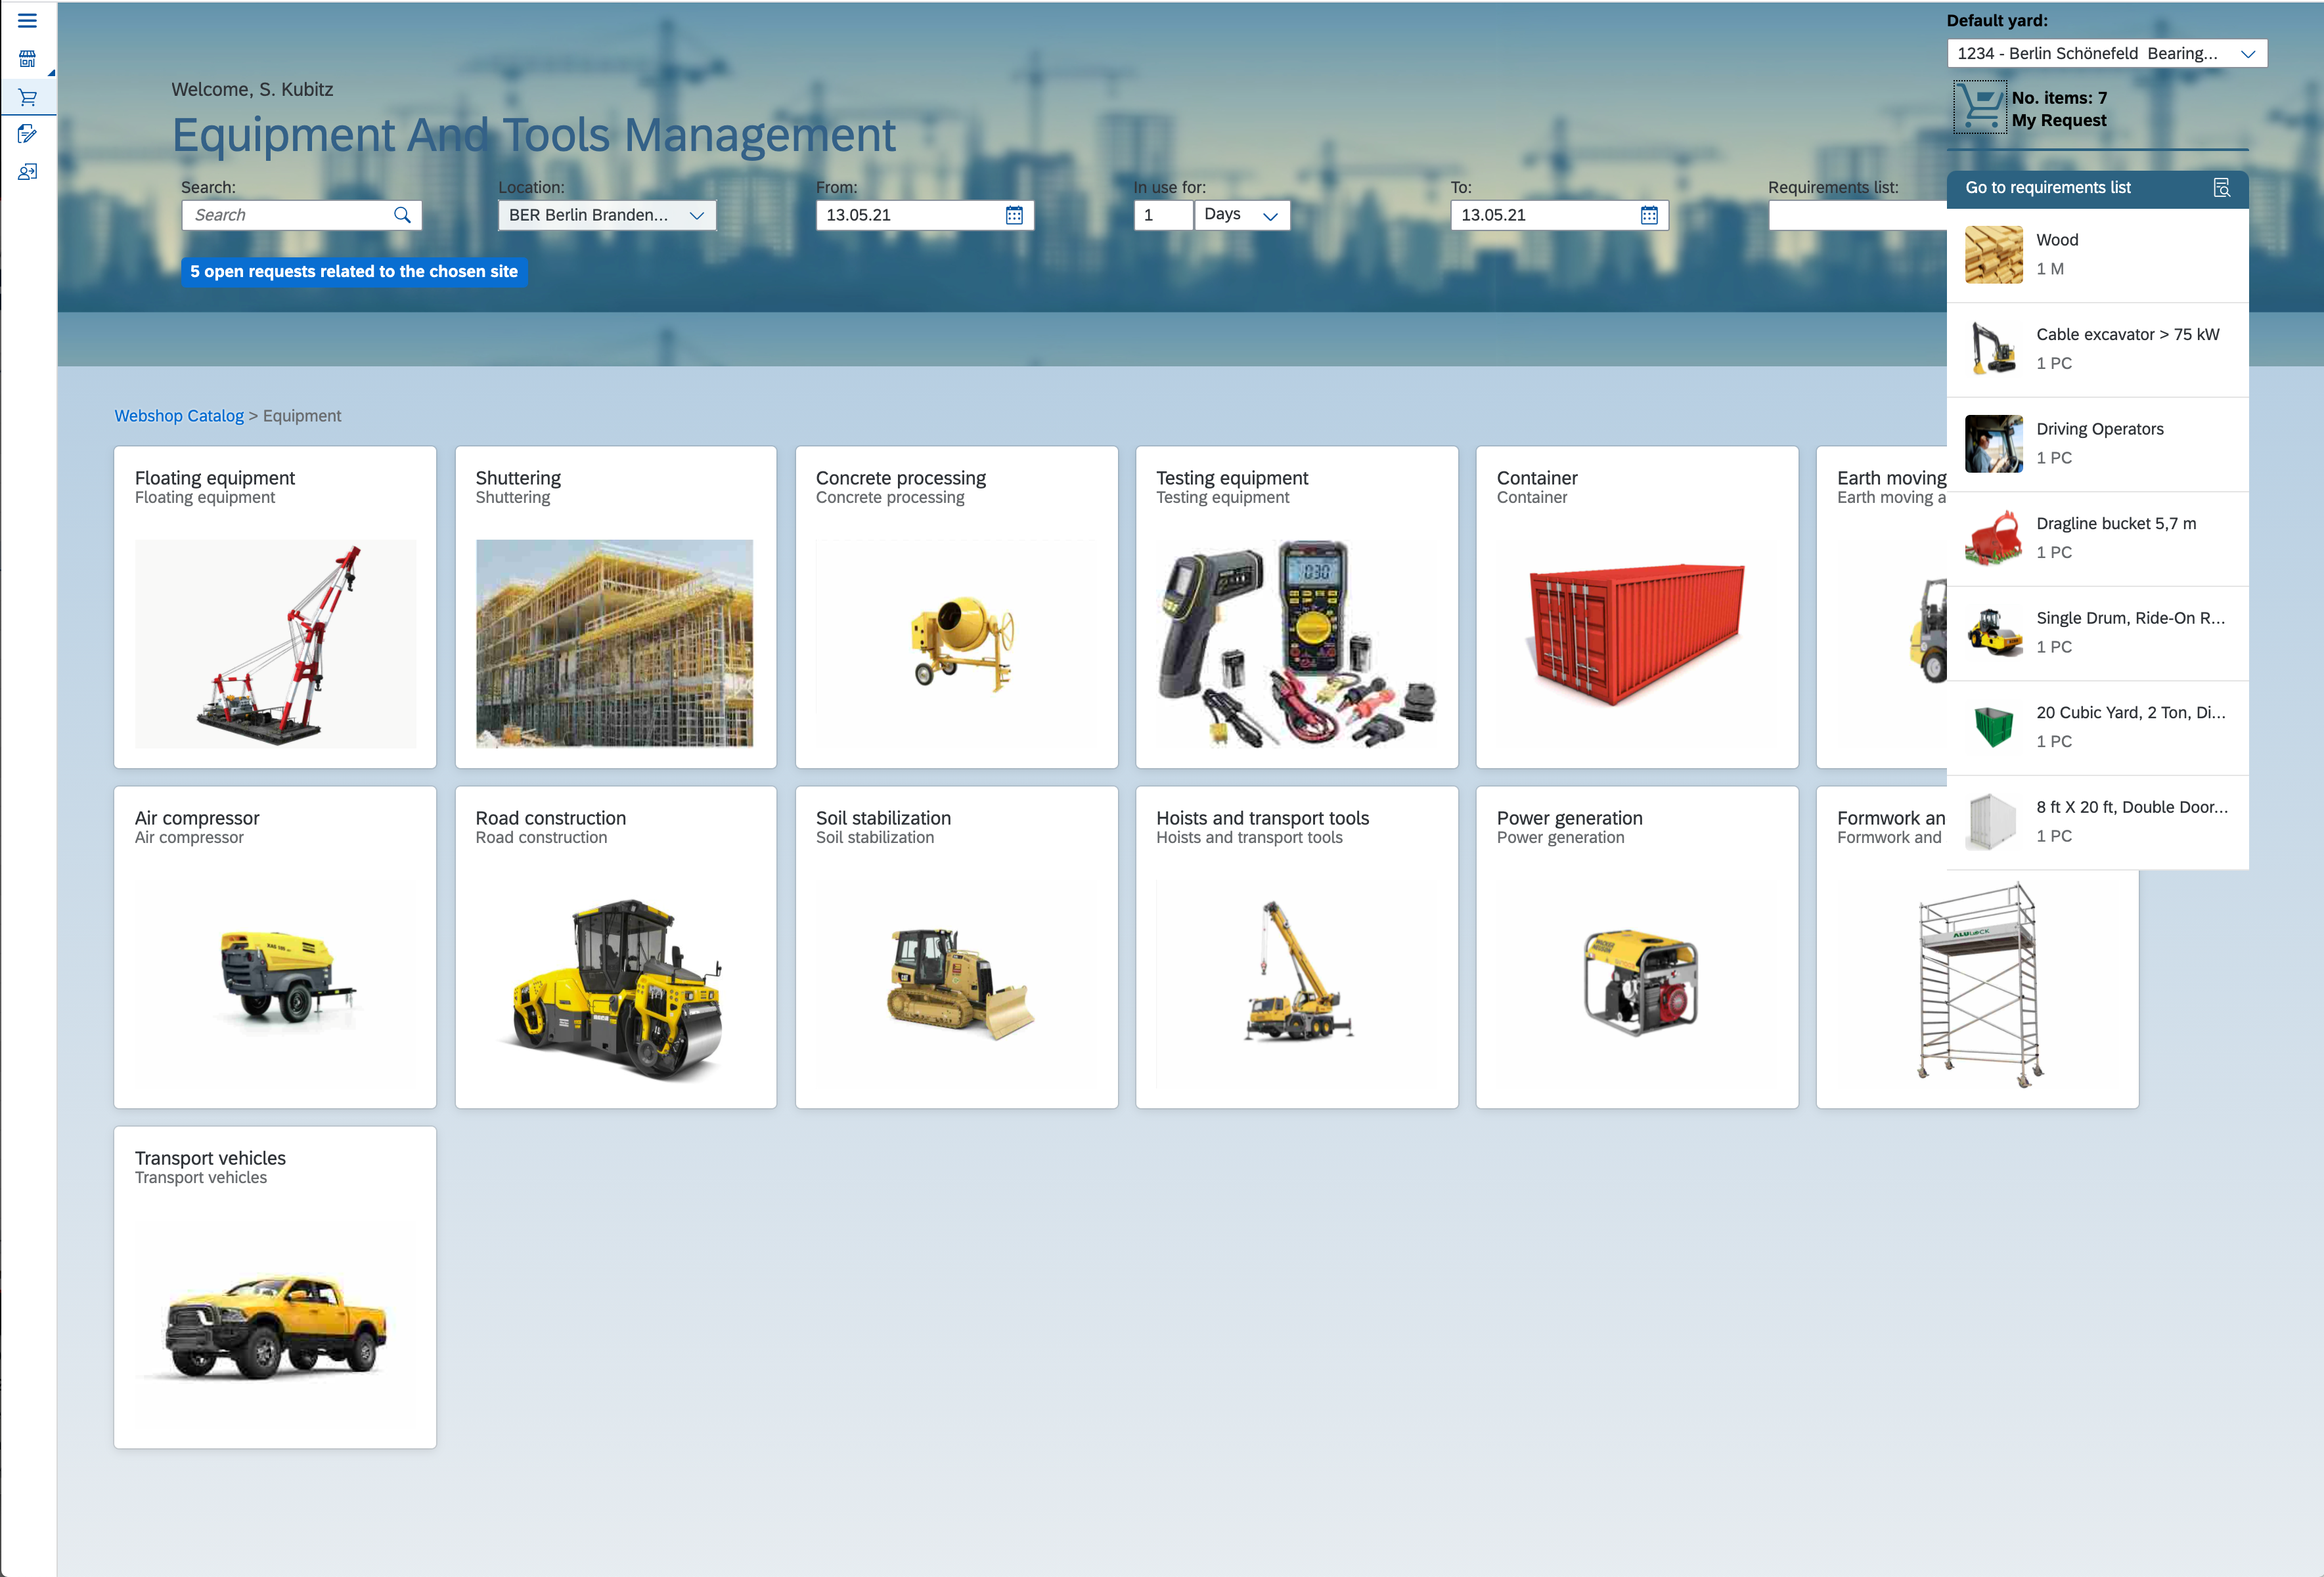
Task: Open the Days unit dropdown
Action: [x=1270, y=214]
